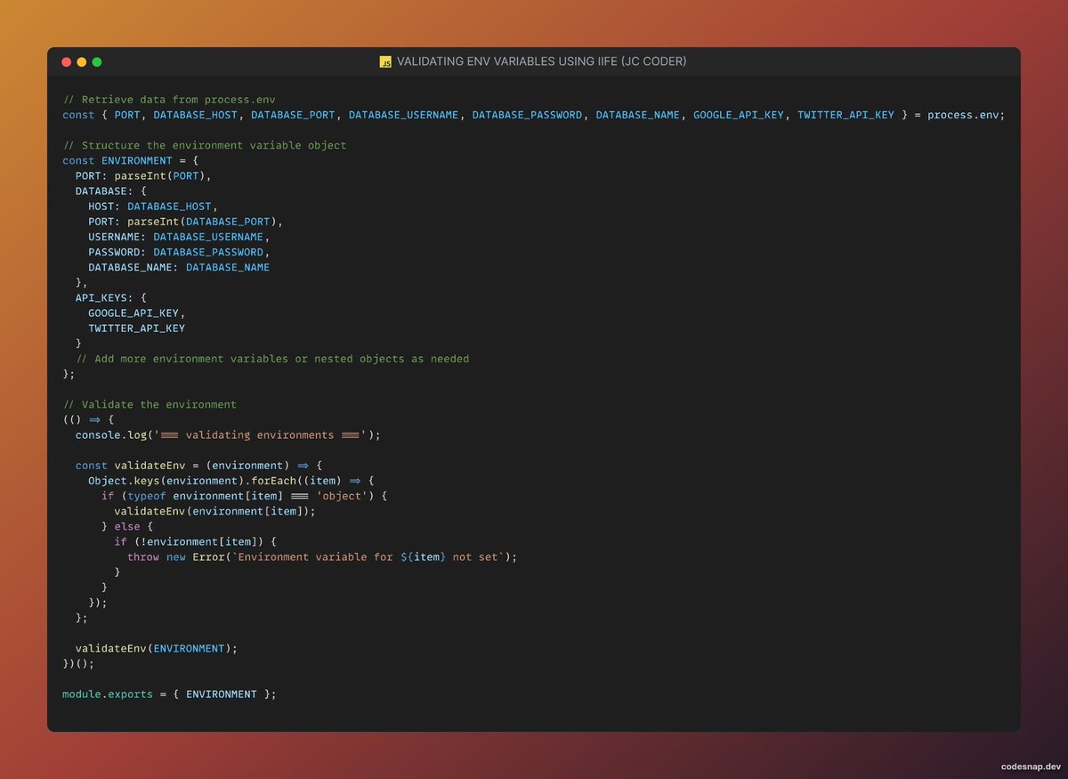Click the comment '// Structure the environment variable object'
Screen dimensions: 1068x779
click(x=205, y=145)
